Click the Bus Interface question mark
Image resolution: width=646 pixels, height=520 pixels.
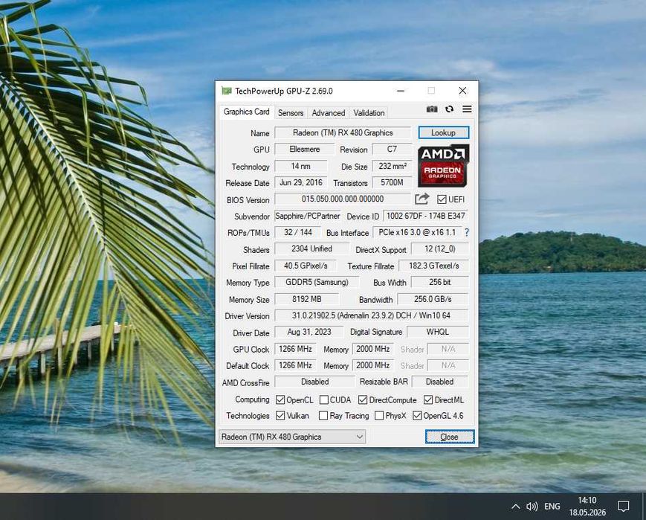click(x=466, y=233)
